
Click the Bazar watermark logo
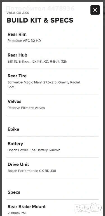point(88,208)
